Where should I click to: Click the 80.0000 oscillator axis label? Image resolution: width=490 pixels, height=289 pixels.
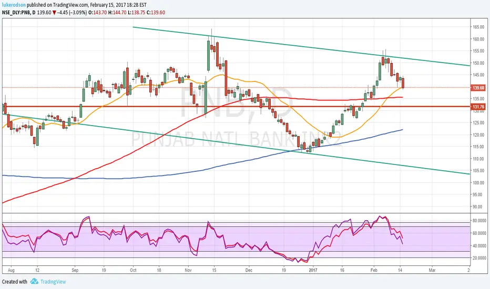479,221
